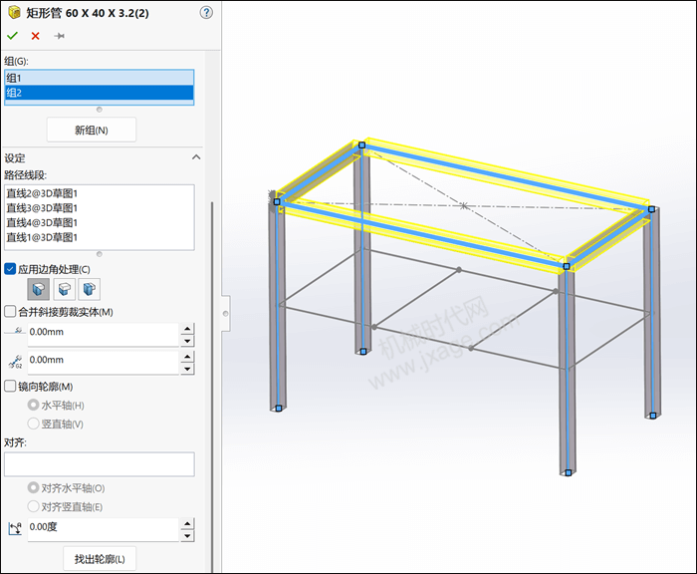This screenshot has width=697, height=574.
Task: Decrease first 0.00mm gap value down arrow
Action: point(187,341)
